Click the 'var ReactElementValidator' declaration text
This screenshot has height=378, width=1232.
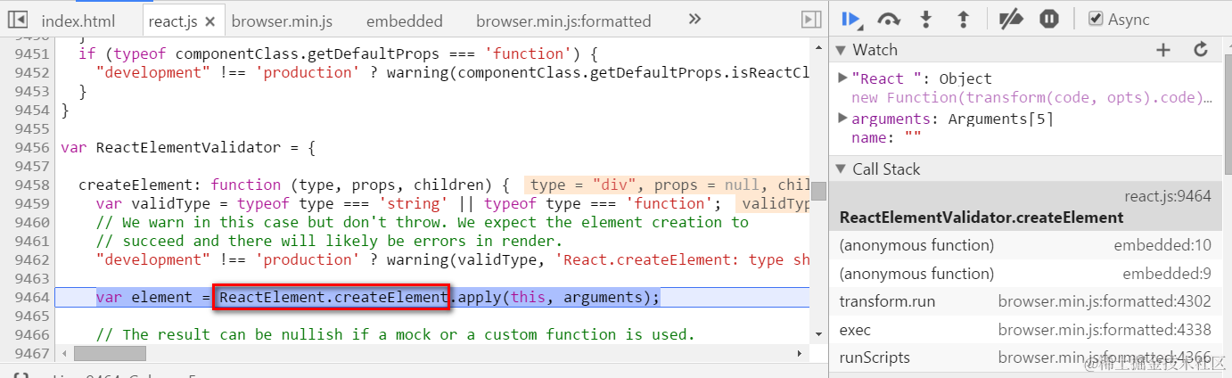click(188, 147)
